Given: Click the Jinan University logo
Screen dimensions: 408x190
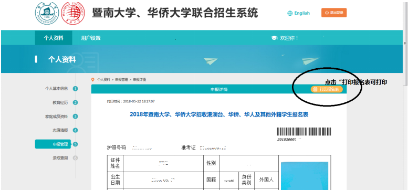Looking at the screenshot, I should coord(47,13).
